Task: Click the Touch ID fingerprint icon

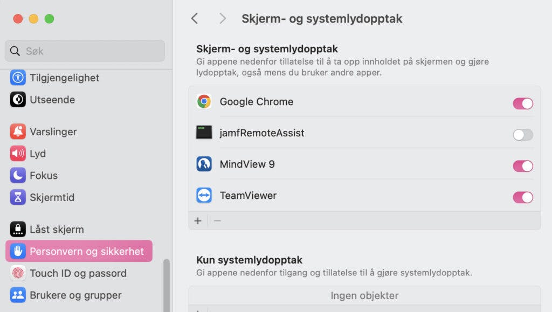Action: click(x=18, y=273)
